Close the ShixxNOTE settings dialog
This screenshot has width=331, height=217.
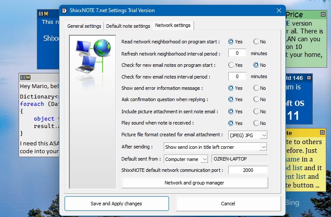279,10
